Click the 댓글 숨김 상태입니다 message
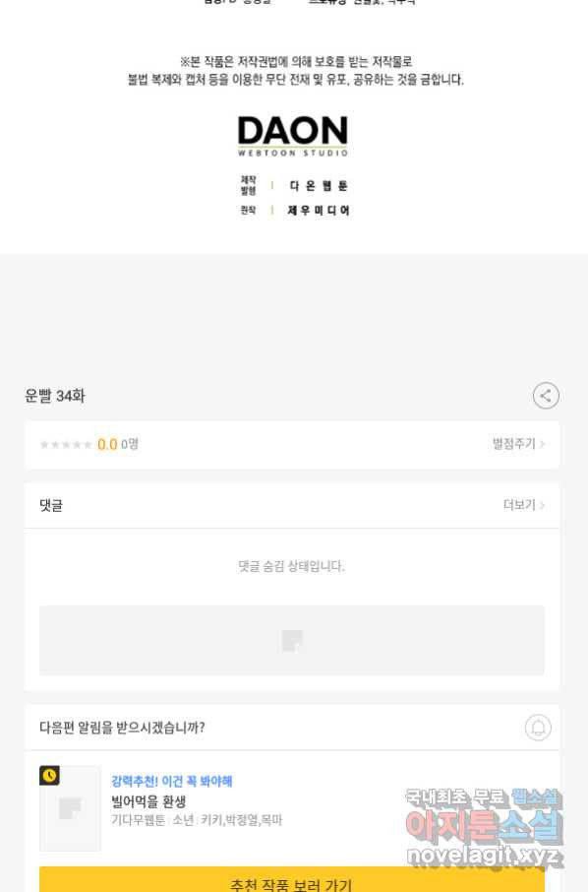Viewport: 588px width, 892px height. click(291, 566)
